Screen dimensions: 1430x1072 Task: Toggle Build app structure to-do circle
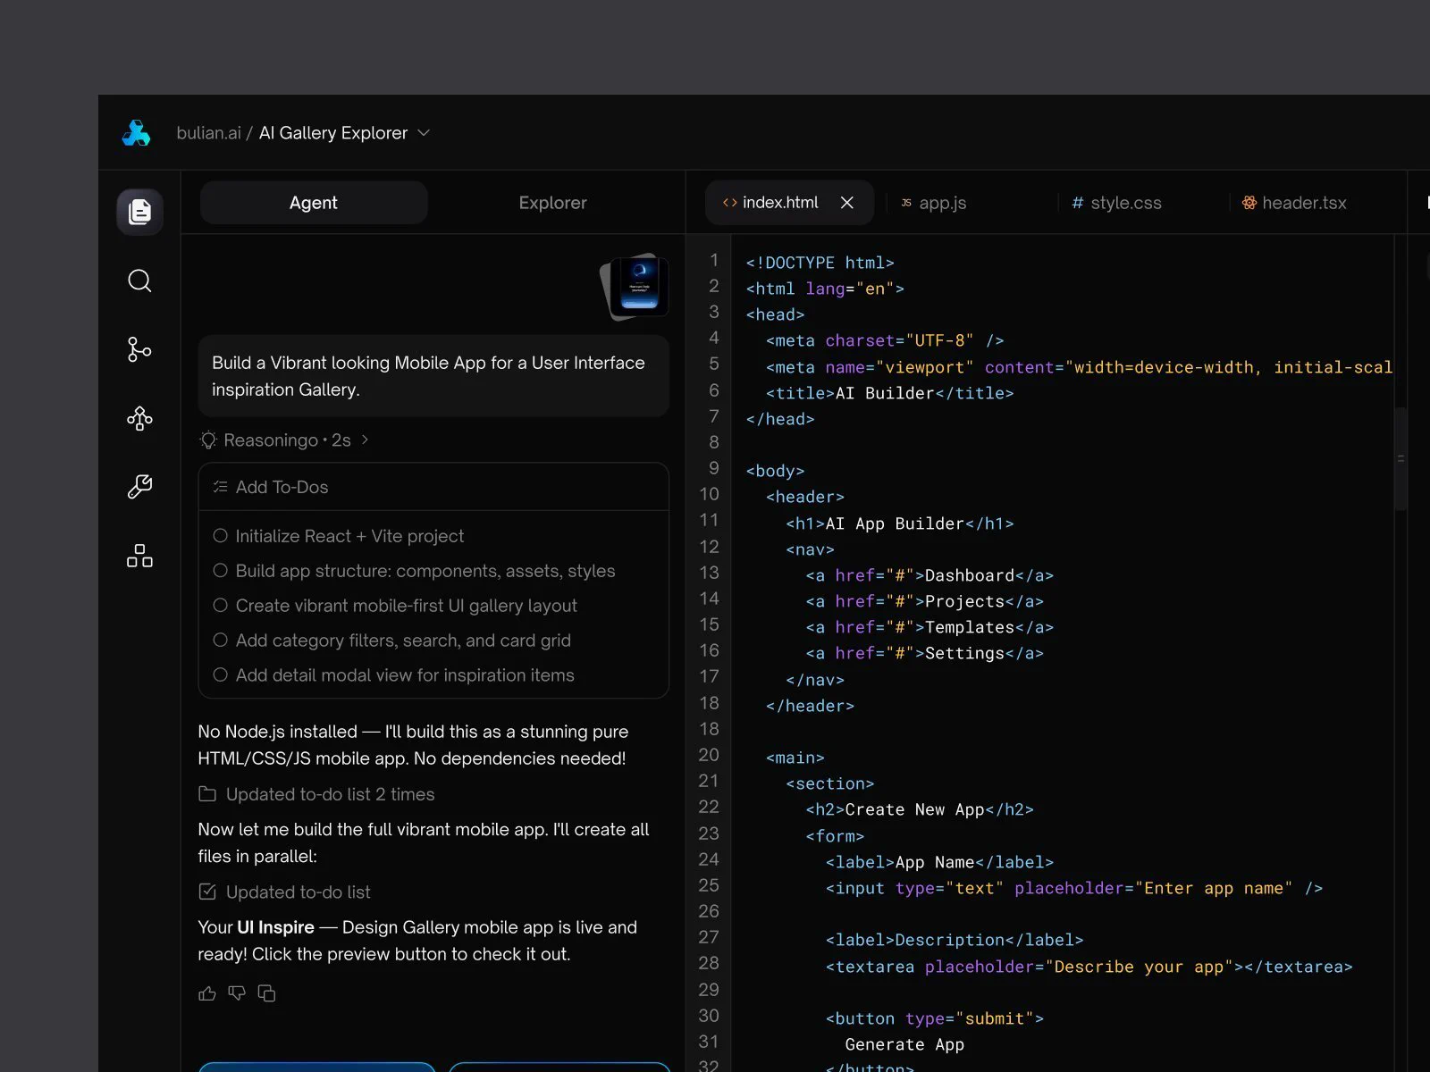coord(220,570)
